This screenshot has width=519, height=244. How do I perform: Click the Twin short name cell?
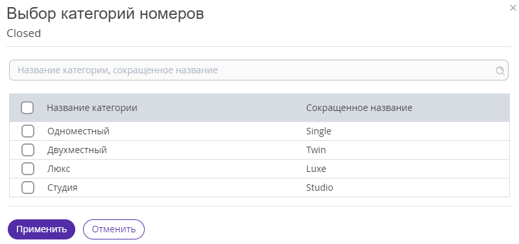pos(316,150)
